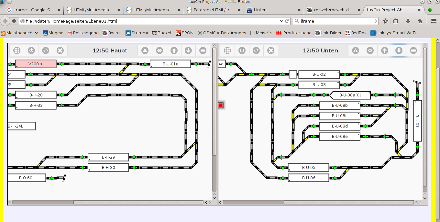Click block B-H-29
Image resolution: width=440 pixels, height=222 pixels.
[108, 157]
